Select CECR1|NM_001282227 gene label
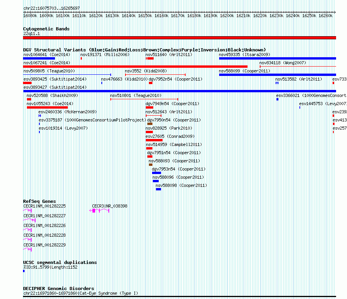This screenshot has height=299, width=347. [44, 216]
